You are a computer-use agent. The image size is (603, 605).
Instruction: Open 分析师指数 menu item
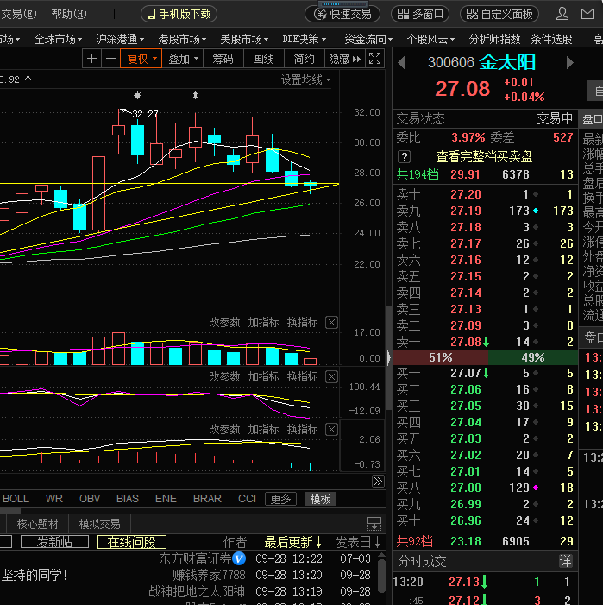[x=494, y=39]
